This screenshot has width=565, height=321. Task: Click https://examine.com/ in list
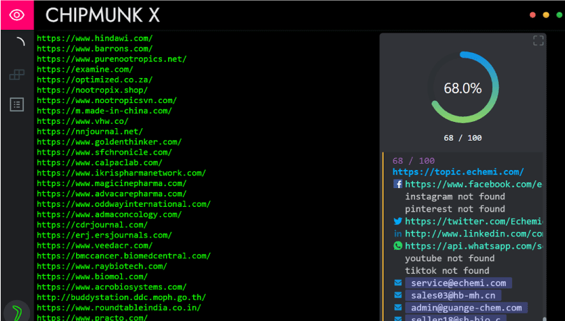pos(85,70)
